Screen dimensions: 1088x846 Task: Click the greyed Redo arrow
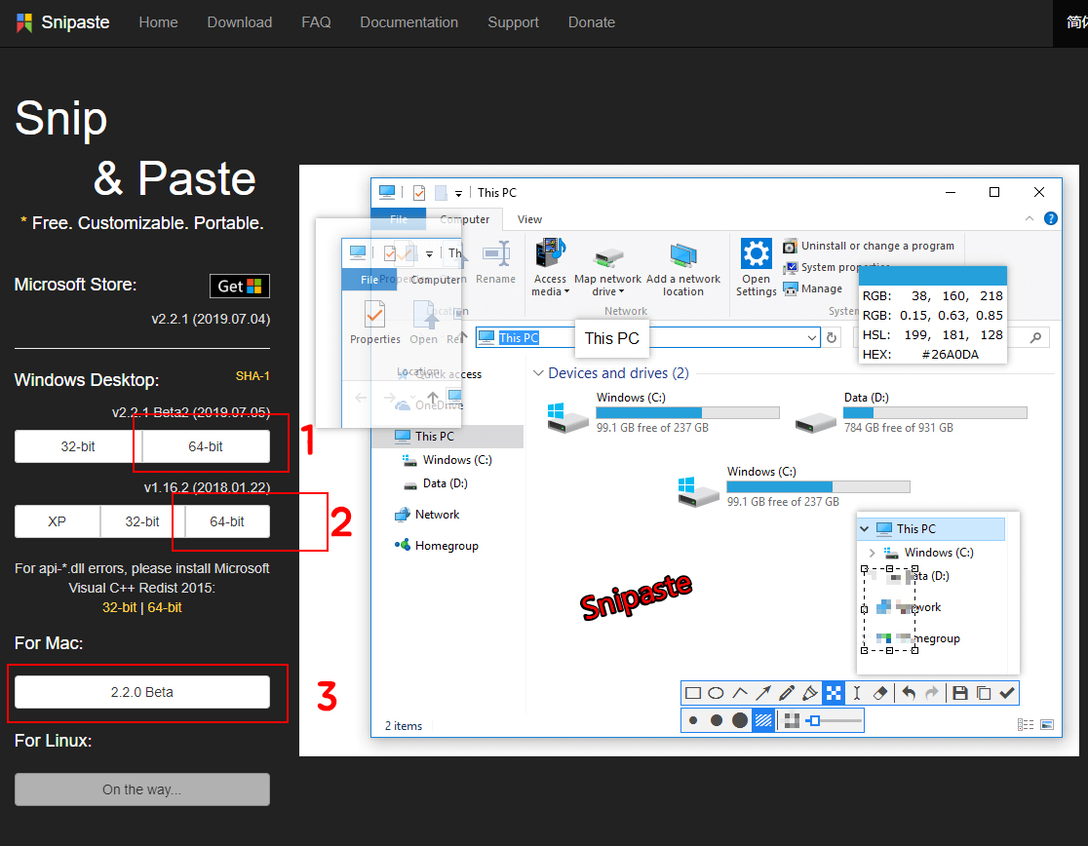coord(932,693)
